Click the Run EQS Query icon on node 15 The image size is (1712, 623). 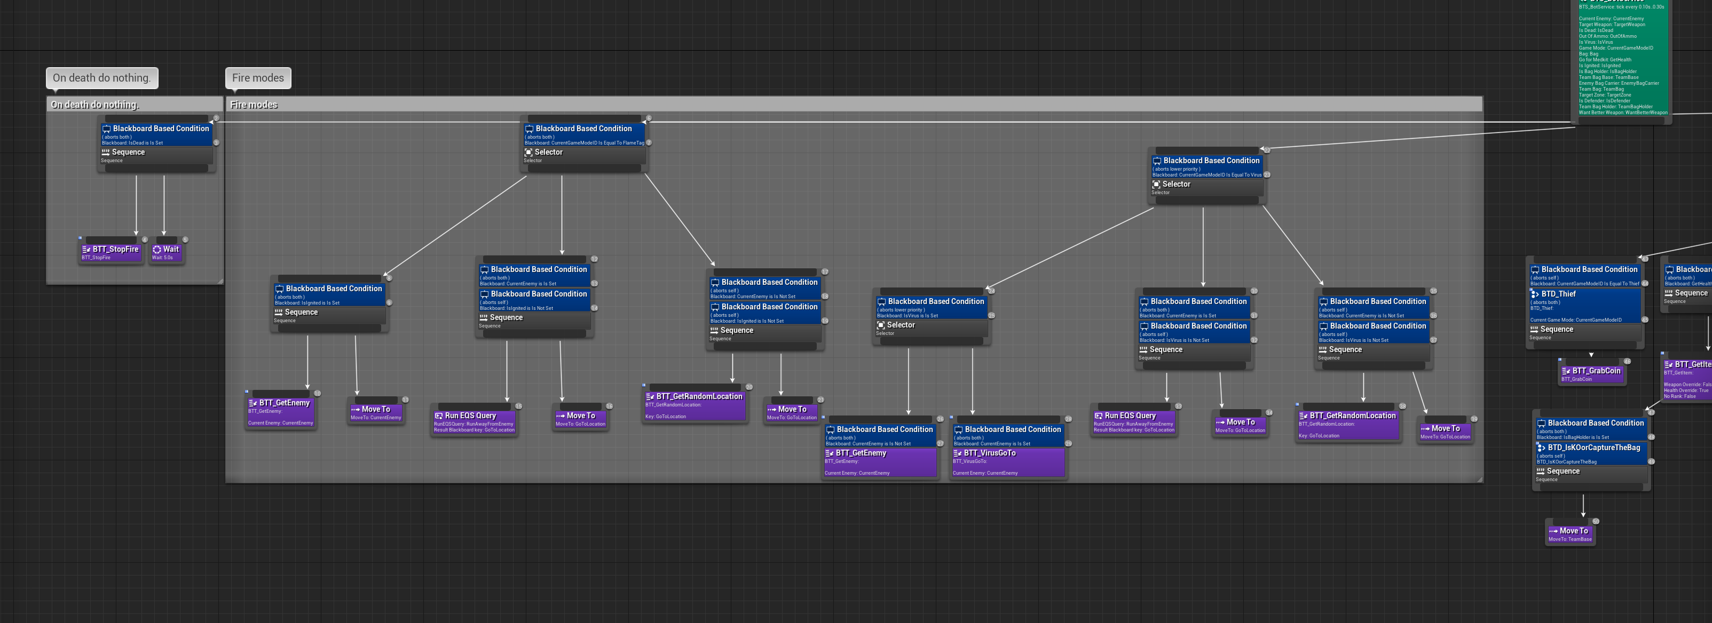coord(439,416)
